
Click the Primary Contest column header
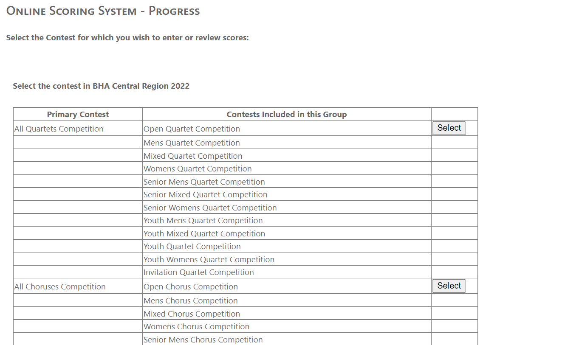(78, 115)
